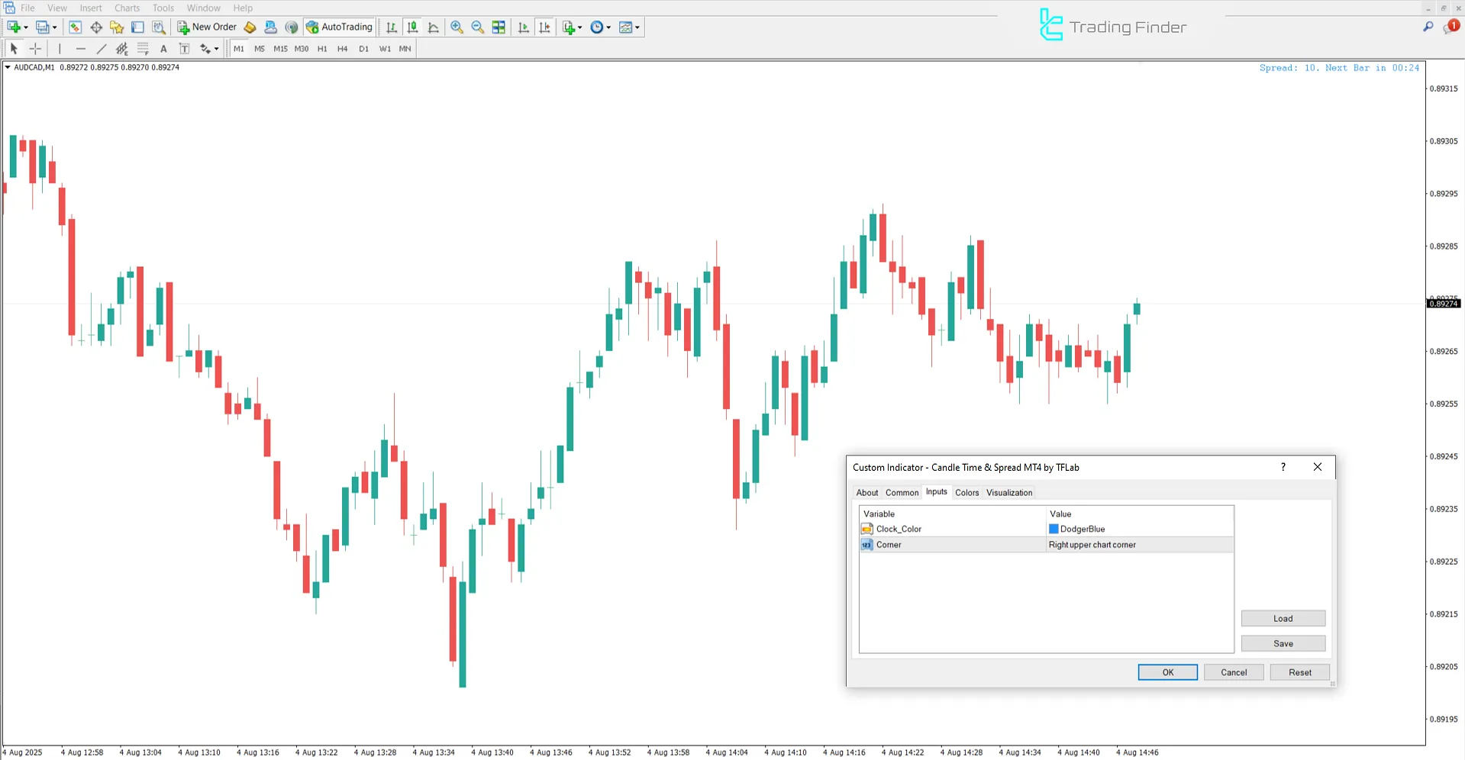Switch to the Colors tab
Image resolution: width=1465 pixels, height=760 pixels.
[x=966, y=493]
